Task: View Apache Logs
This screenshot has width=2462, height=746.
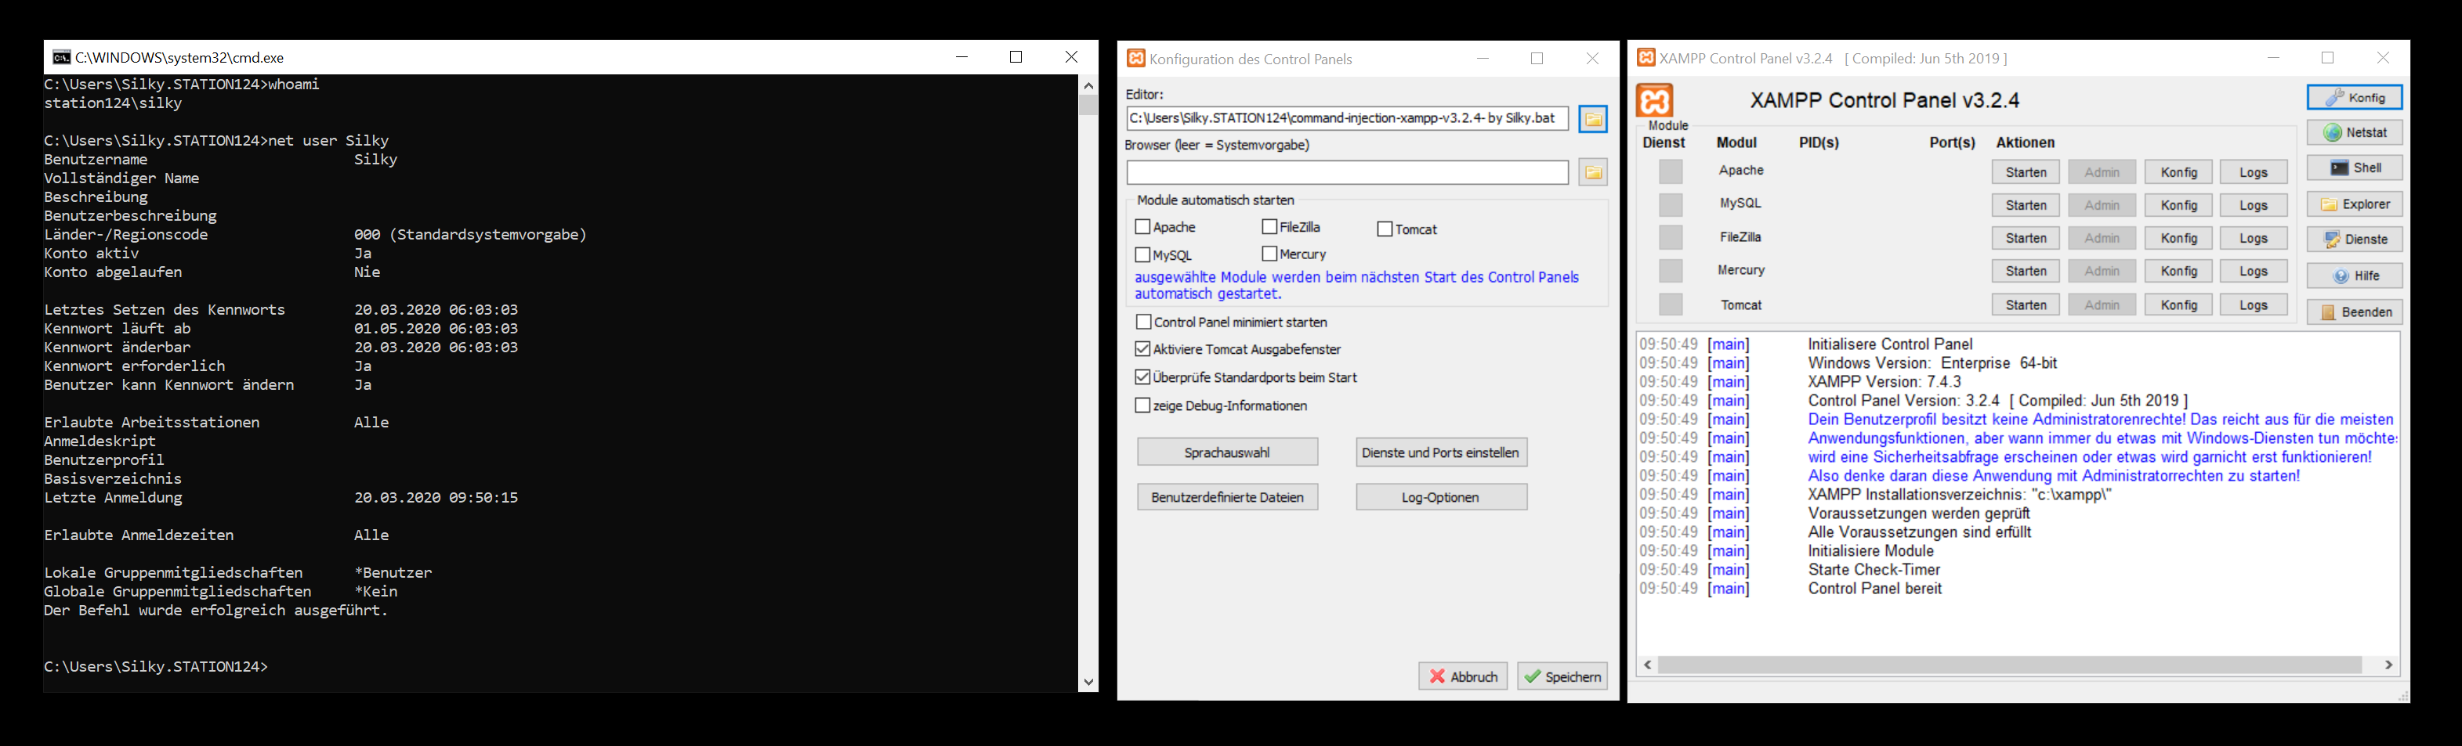Action: pos(2253,172)
